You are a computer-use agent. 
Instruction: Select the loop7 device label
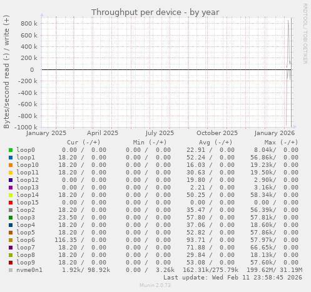point(26,248)
